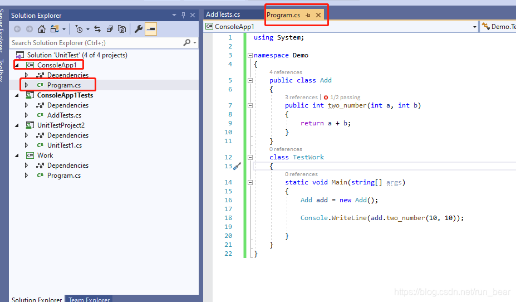The width and height of the screenshot is (516, 302).
Task: Click '0 references' above static void Main
Action: coord(301,174)
